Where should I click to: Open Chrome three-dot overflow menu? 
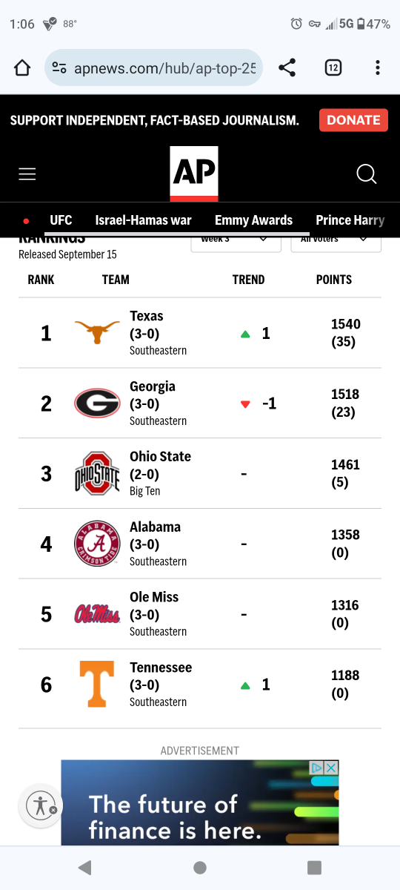click(x=378, y=68)
